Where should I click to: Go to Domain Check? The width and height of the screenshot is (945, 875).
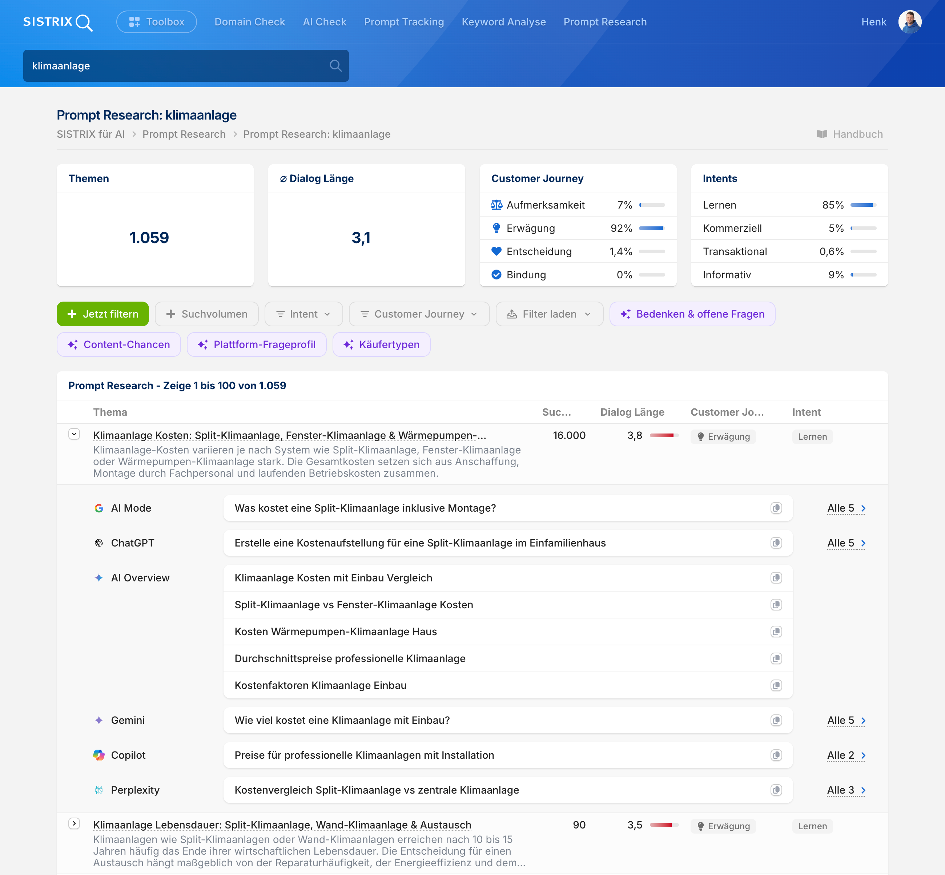[250, 22]
